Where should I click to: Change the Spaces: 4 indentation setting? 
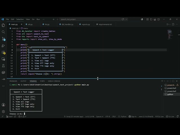click(x=100, y=116)
